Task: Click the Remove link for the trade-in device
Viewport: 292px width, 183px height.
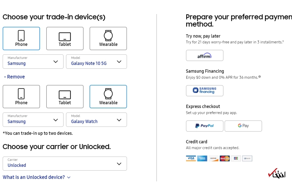Action: click(x=15, y=77)
